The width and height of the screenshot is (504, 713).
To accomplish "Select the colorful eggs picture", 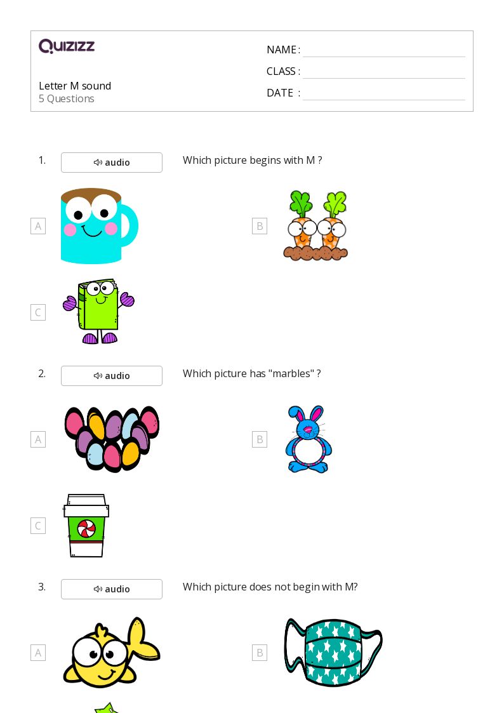I will 112,439.
